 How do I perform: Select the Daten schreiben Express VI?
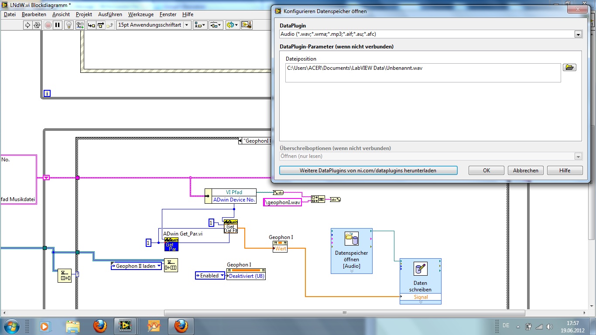421,281
